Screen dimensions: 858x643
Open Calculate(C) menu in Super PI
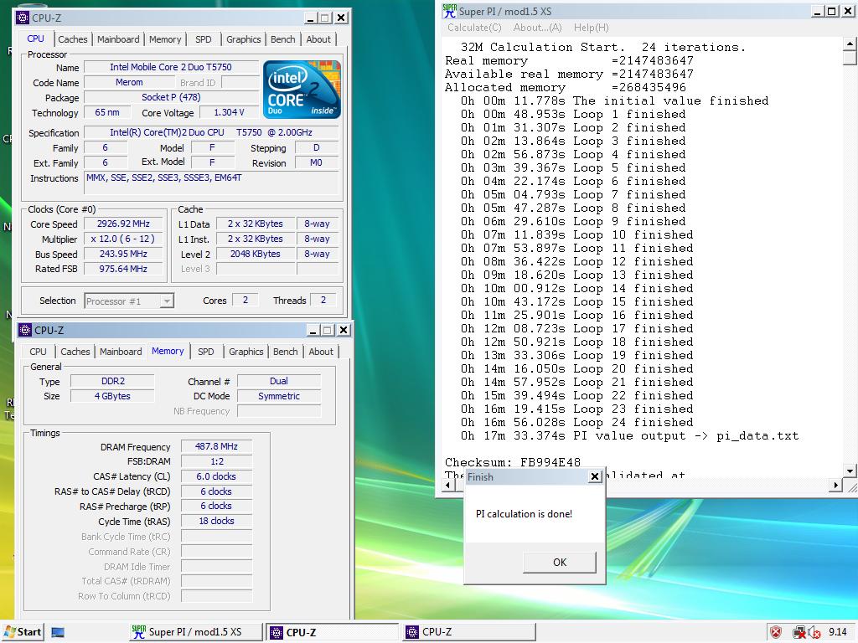474,28
